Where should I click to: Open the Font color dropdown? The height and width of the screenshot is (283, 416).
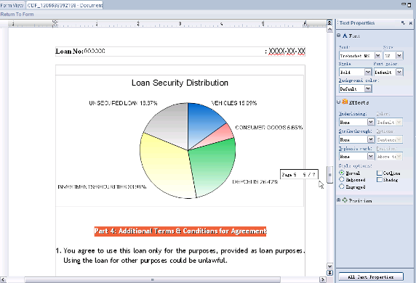tap(399, 72)
